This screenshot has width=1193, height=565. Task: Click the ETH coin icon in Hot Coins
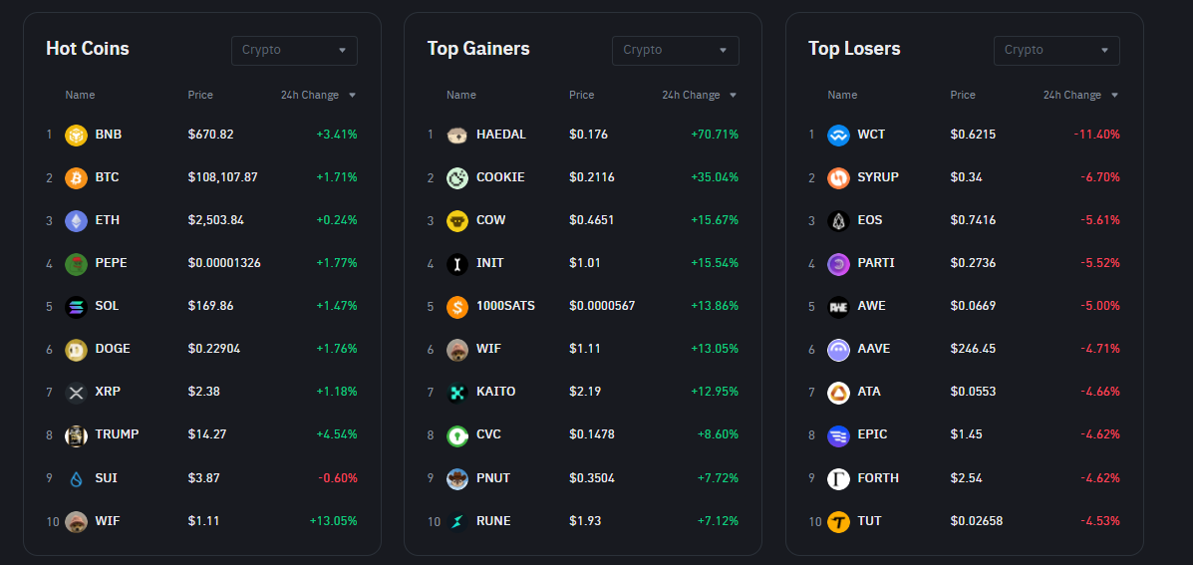[77, 220]
